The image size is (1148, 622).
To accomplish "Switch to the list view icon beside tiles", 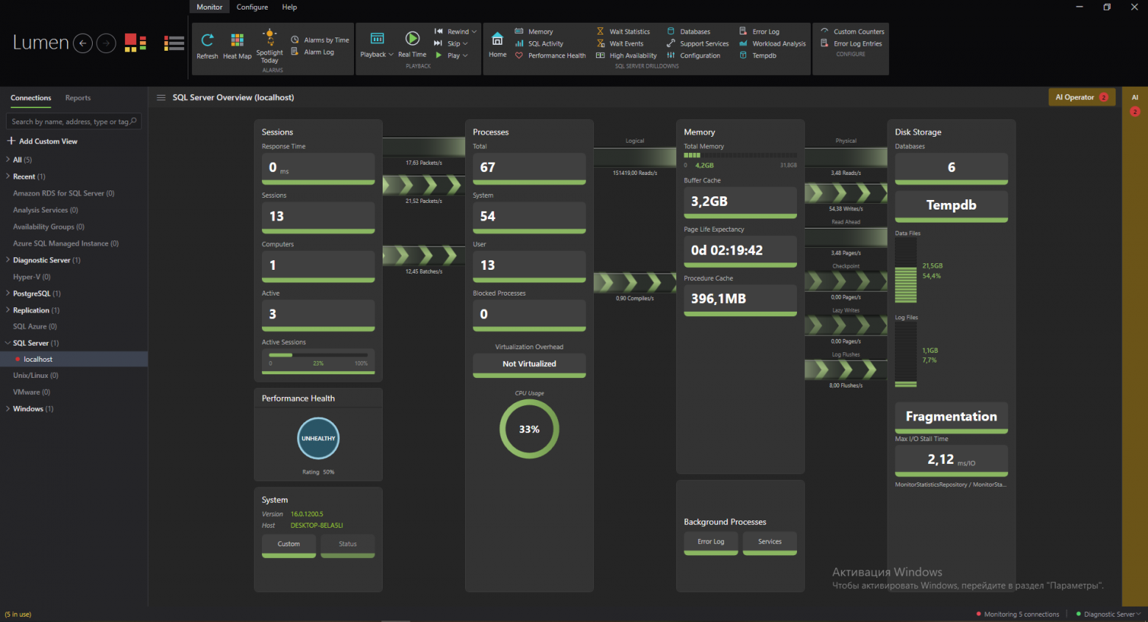I will (174, 43).
